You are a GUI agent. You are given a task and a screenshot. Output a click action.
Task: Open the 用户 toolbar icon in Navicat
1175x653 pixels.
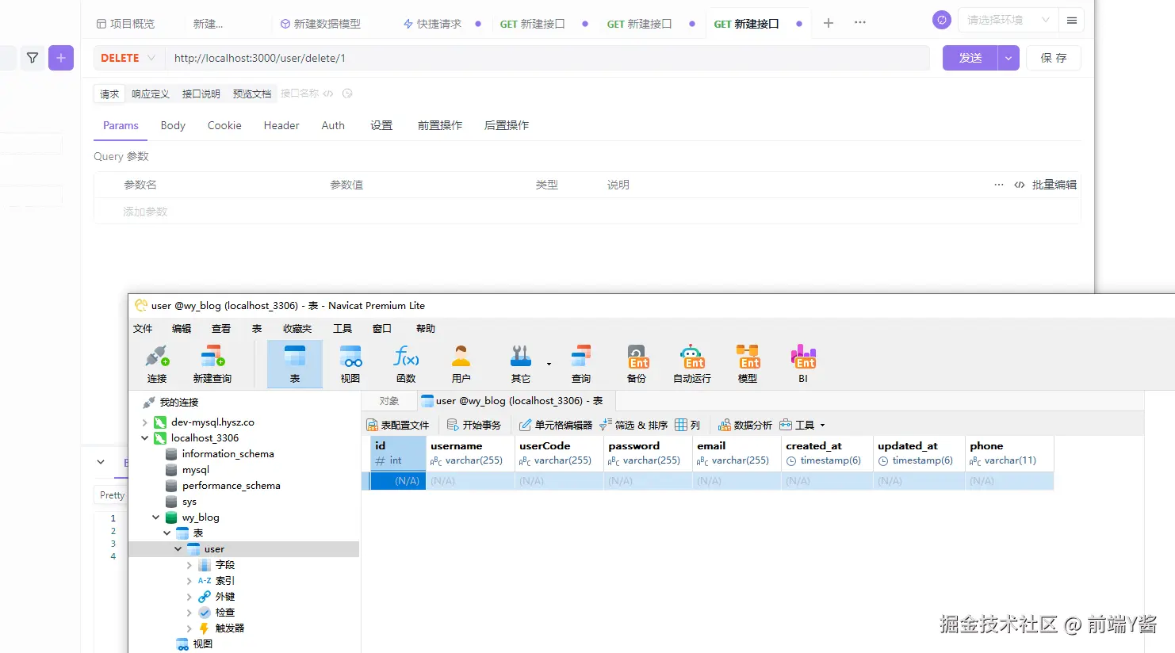[461, 364]
